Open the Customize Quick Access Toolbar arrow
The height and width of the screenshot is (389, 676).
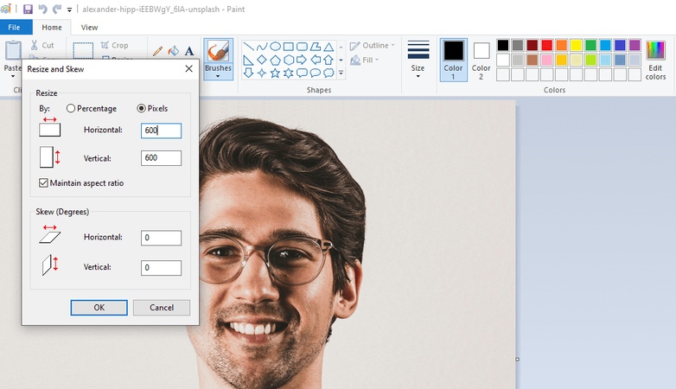coord(69,10)
